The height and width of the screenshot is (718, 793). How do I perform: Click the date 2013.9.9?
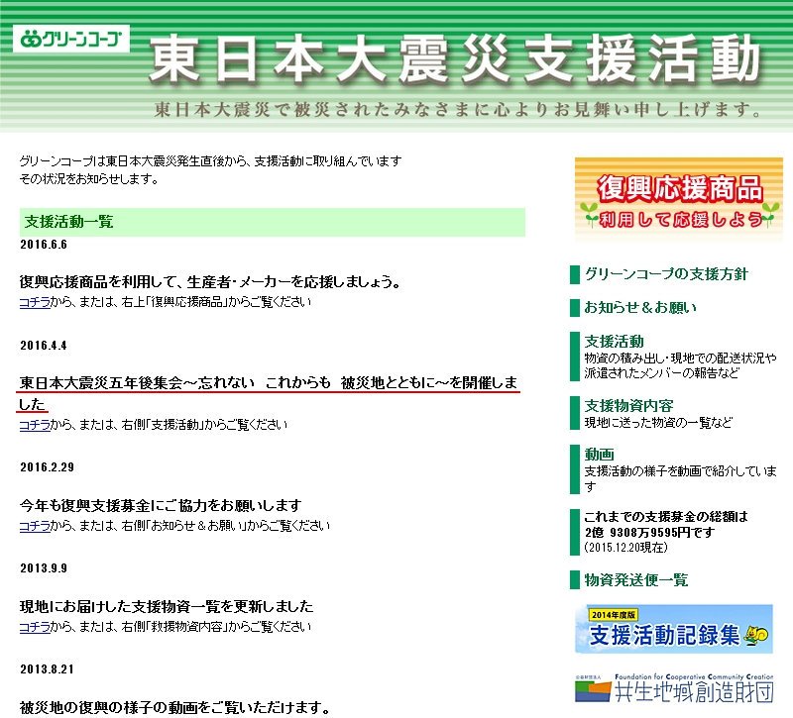pos(44,567)
